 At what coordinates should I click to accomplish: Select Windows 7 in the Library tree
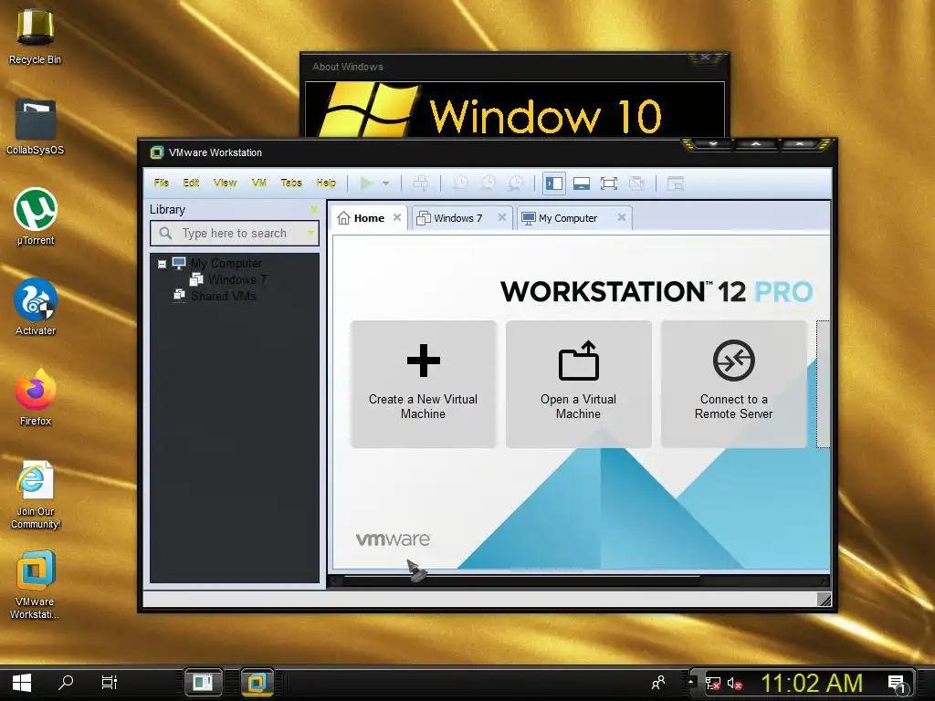click(236, 279)
